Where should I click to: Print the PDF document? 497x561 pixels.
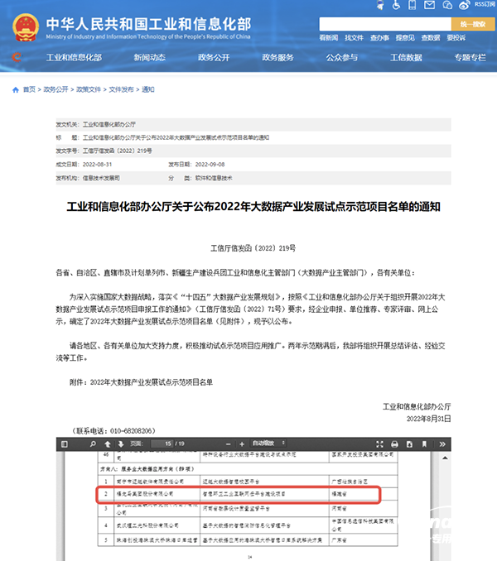pyautogui.click(x=394, y=444)
